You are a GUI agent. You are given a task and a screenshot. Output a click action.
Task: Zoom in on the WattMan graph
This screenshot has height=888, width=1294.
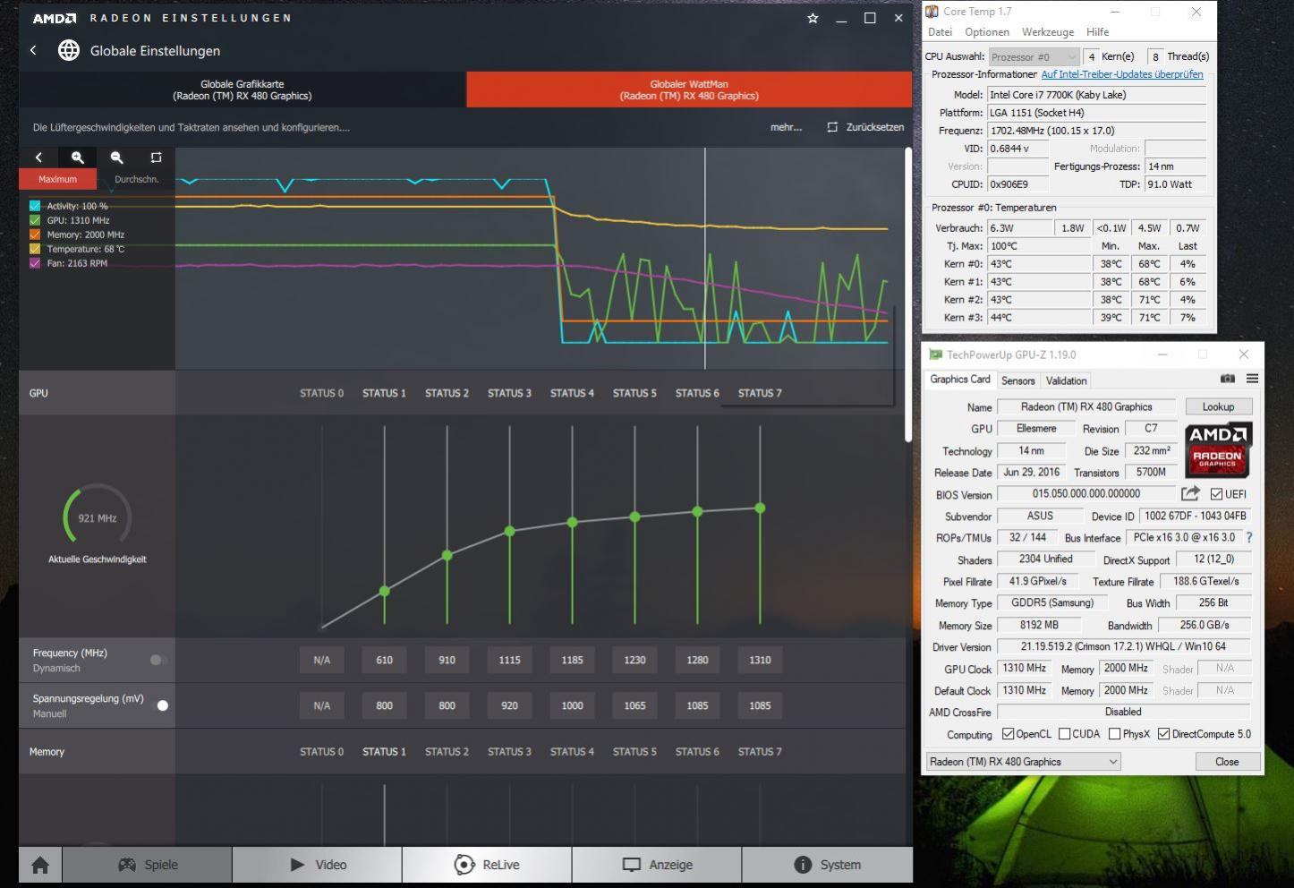pyautogui.click(x=78, y=158)
